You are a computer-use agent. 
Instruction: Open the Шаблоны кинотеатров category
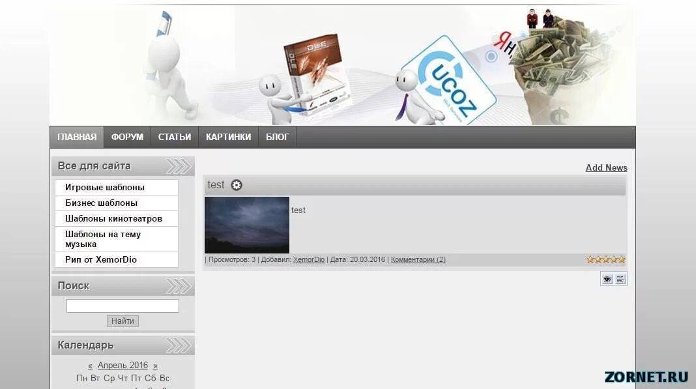(117, 218)
